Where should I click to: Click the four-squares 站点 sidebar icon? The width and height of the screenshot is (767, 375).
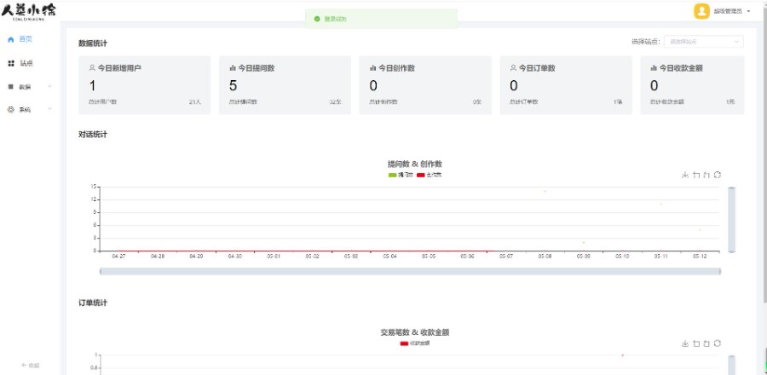pyautogui.click(x=11, y=63)
